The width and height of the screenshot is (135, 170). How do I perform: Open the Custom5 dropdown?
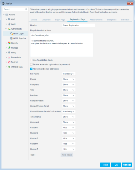(69, 149)
